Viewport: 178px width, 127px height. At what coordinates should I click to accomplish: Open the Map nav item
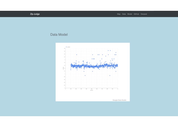pyautogui.click(x=119, y=14)
